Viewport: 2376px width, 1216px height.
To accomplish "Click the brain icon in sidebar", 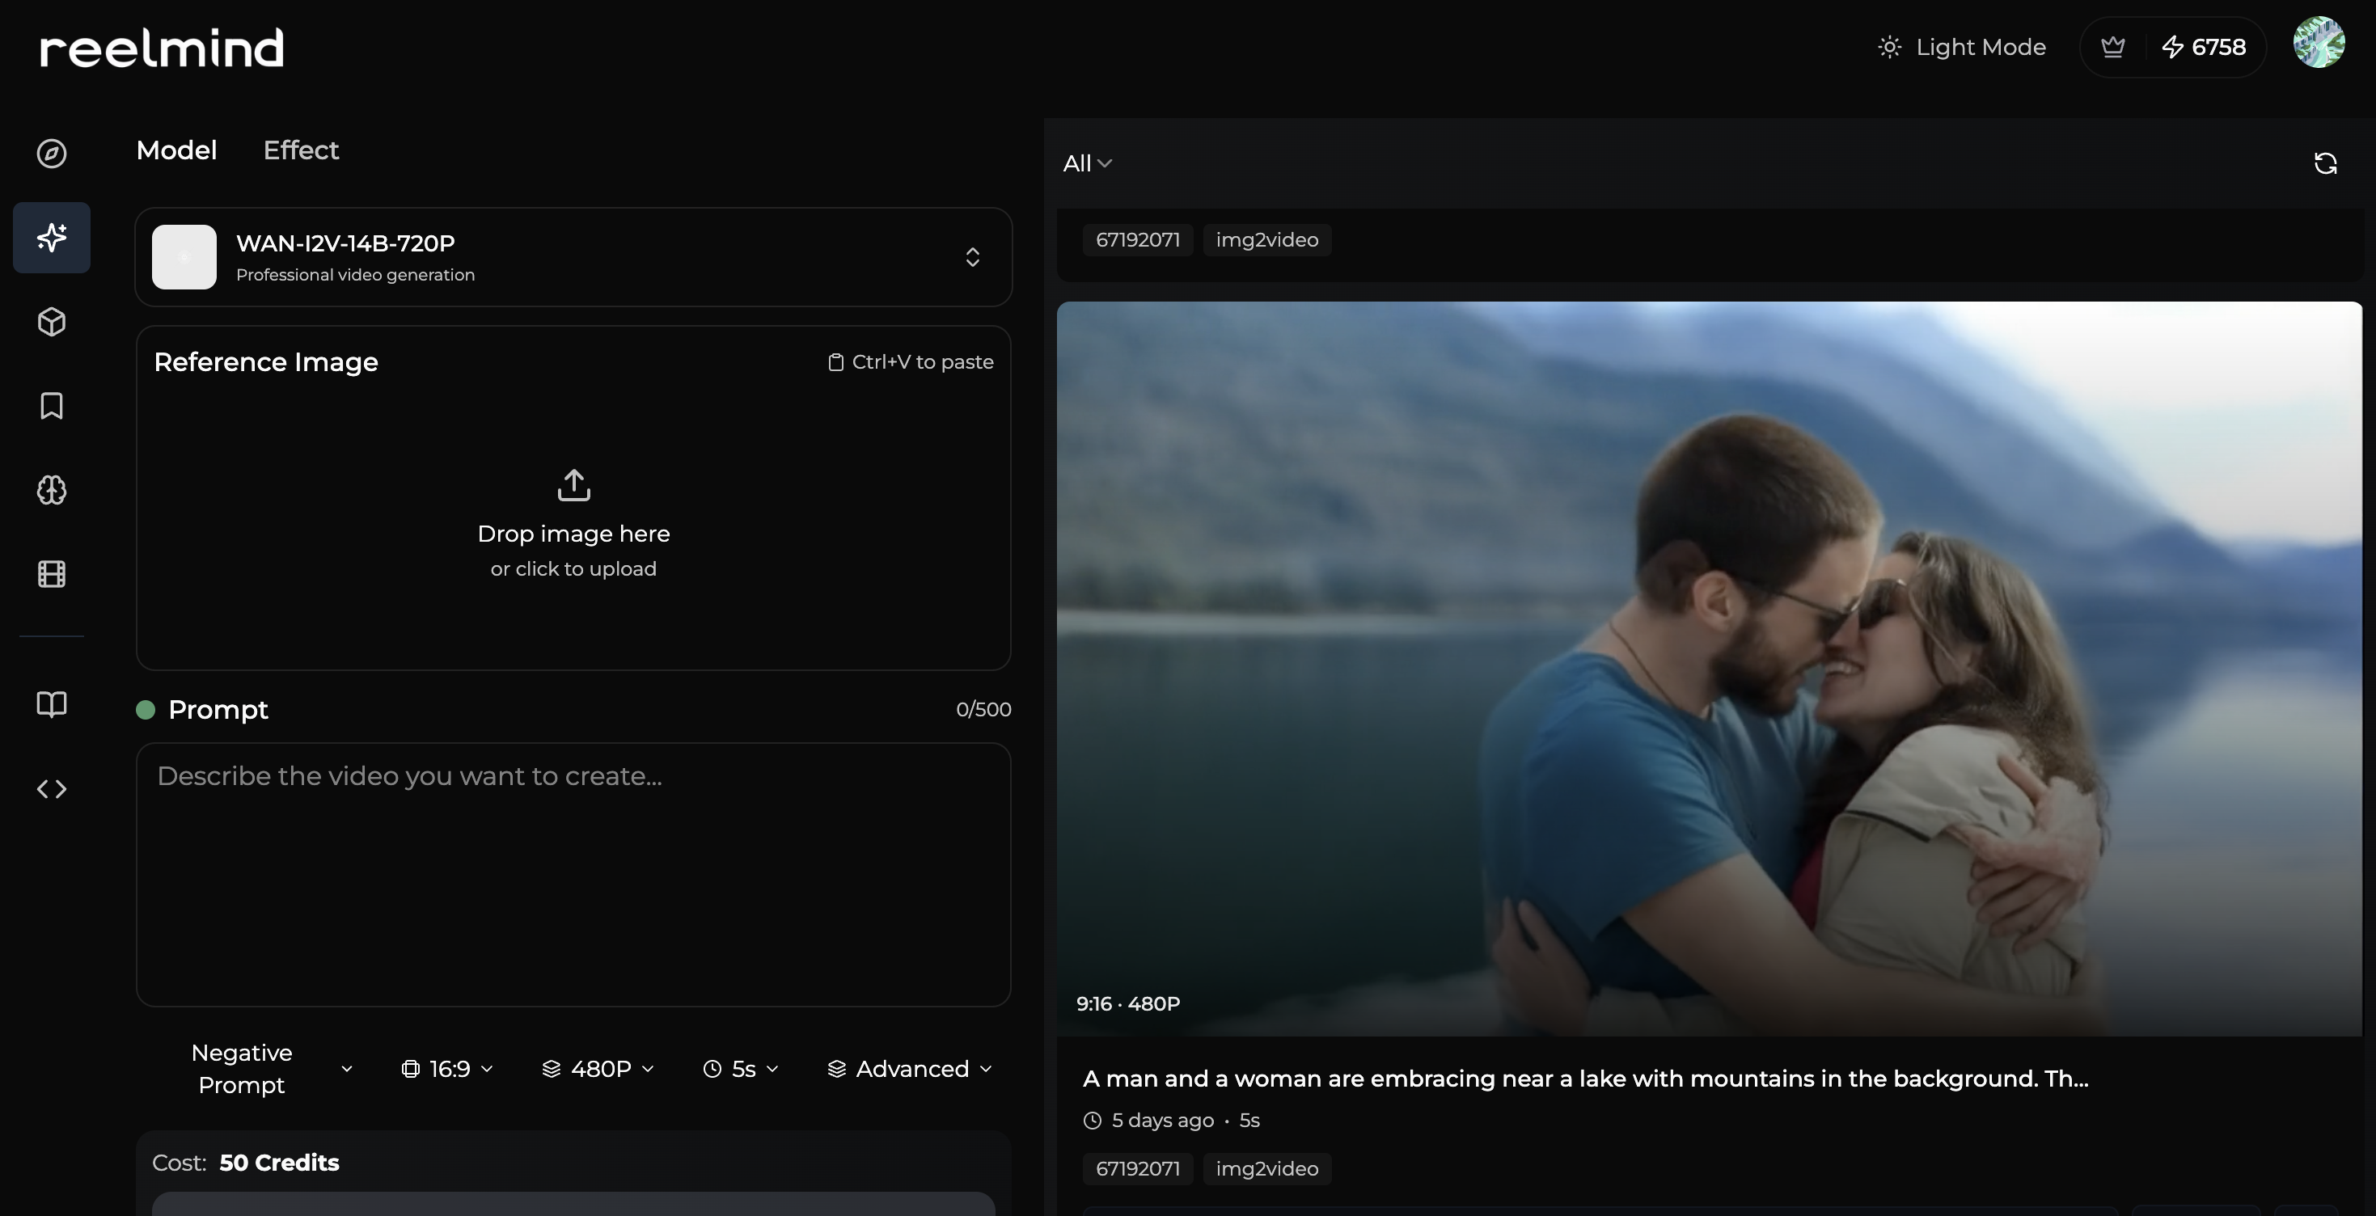I will click(52, 489).
